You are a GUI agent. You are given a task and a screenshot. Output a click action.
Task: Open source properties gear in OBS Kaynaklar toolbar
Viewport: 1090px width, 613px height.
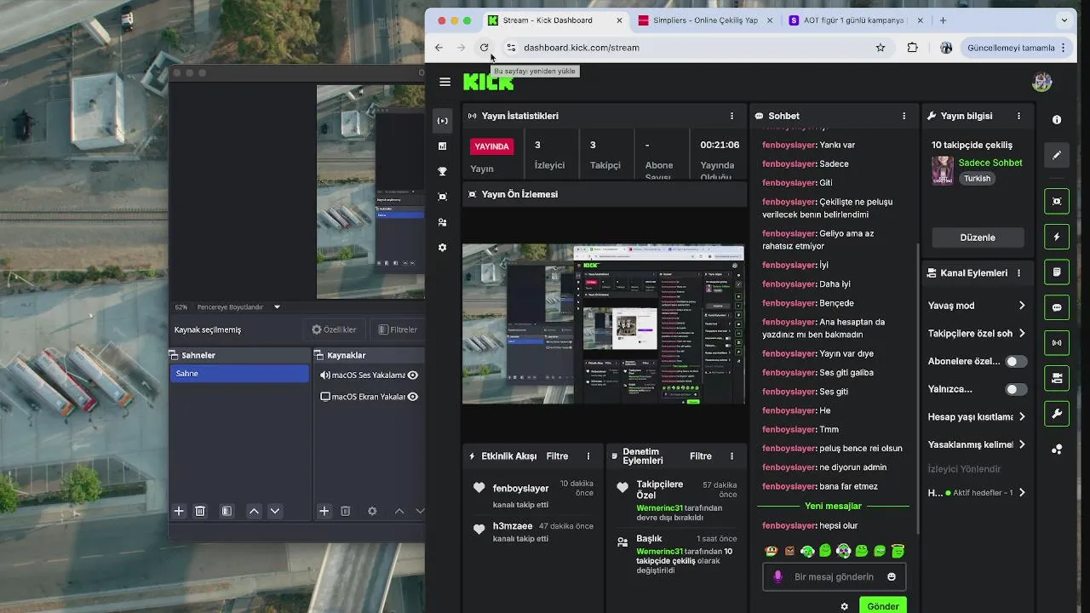click(x=372, y=511)
